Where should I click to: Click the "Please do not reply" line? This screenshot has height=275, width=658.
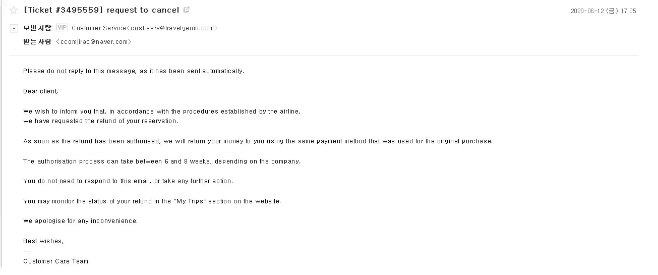click(x=134, y=71)
